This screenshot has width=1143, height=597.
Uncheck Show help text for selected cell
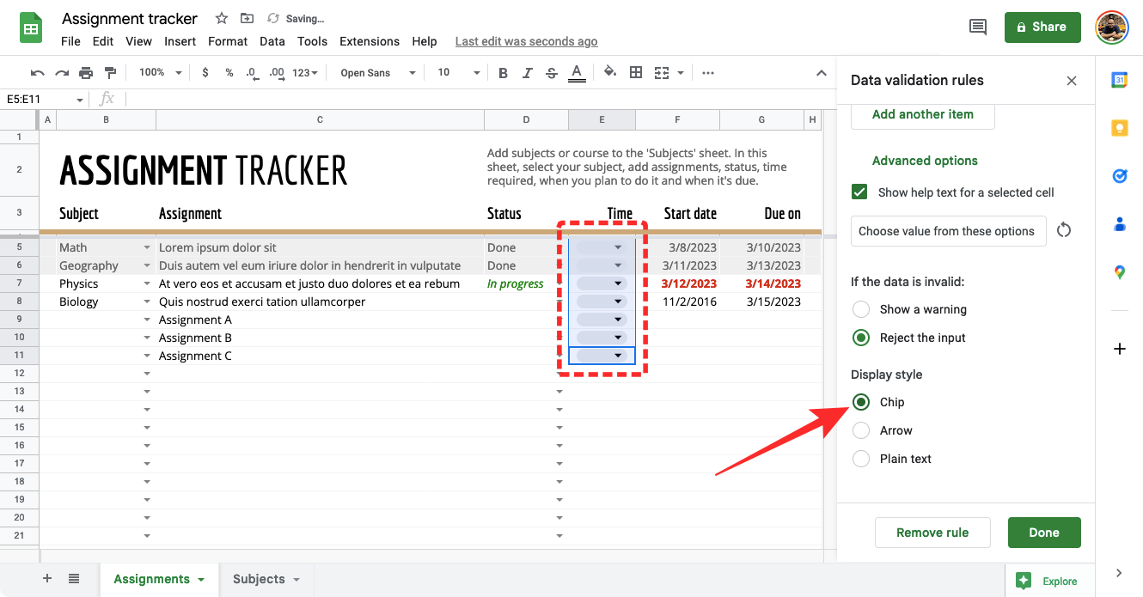click(859, 192)
